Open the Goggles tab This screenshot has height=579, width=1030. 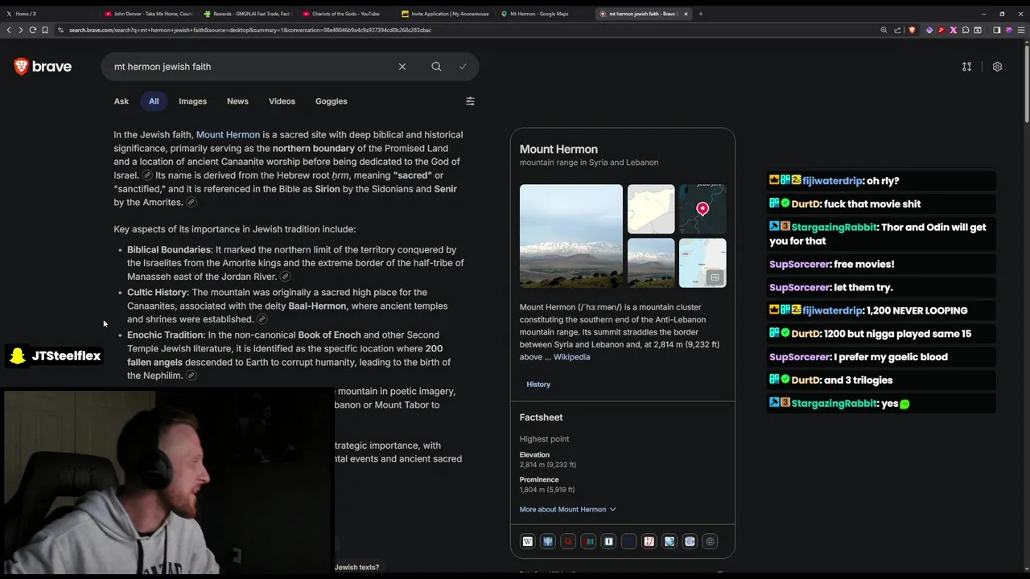[x=331, y=101]
